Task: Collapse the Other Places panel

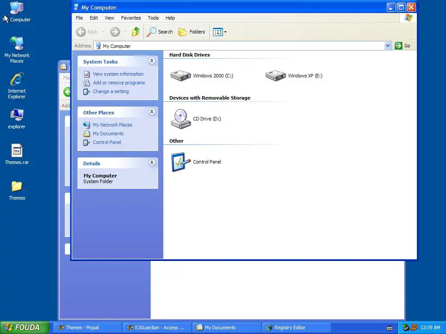Action: pyautogui.click(x=152, y=112)
